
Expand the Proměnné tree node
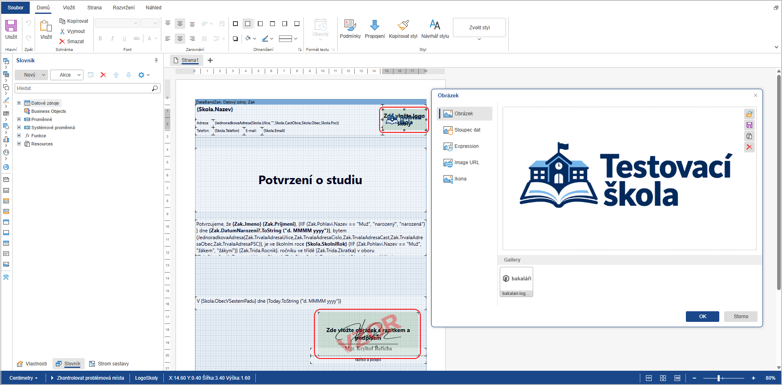(19, 119)
